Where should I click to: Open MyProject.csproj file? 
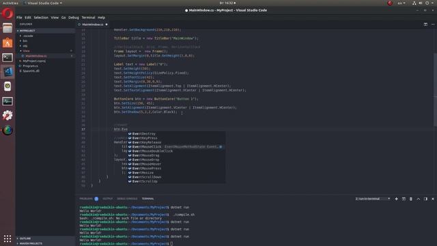pos(34,61)
